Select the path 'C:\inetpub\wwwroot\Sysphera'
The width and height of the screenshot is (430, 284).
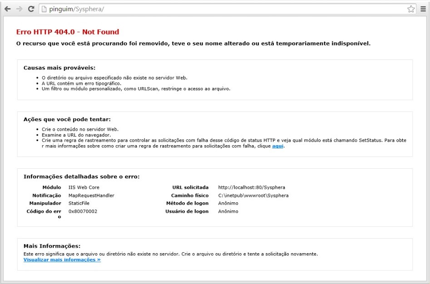pos(253,196)
